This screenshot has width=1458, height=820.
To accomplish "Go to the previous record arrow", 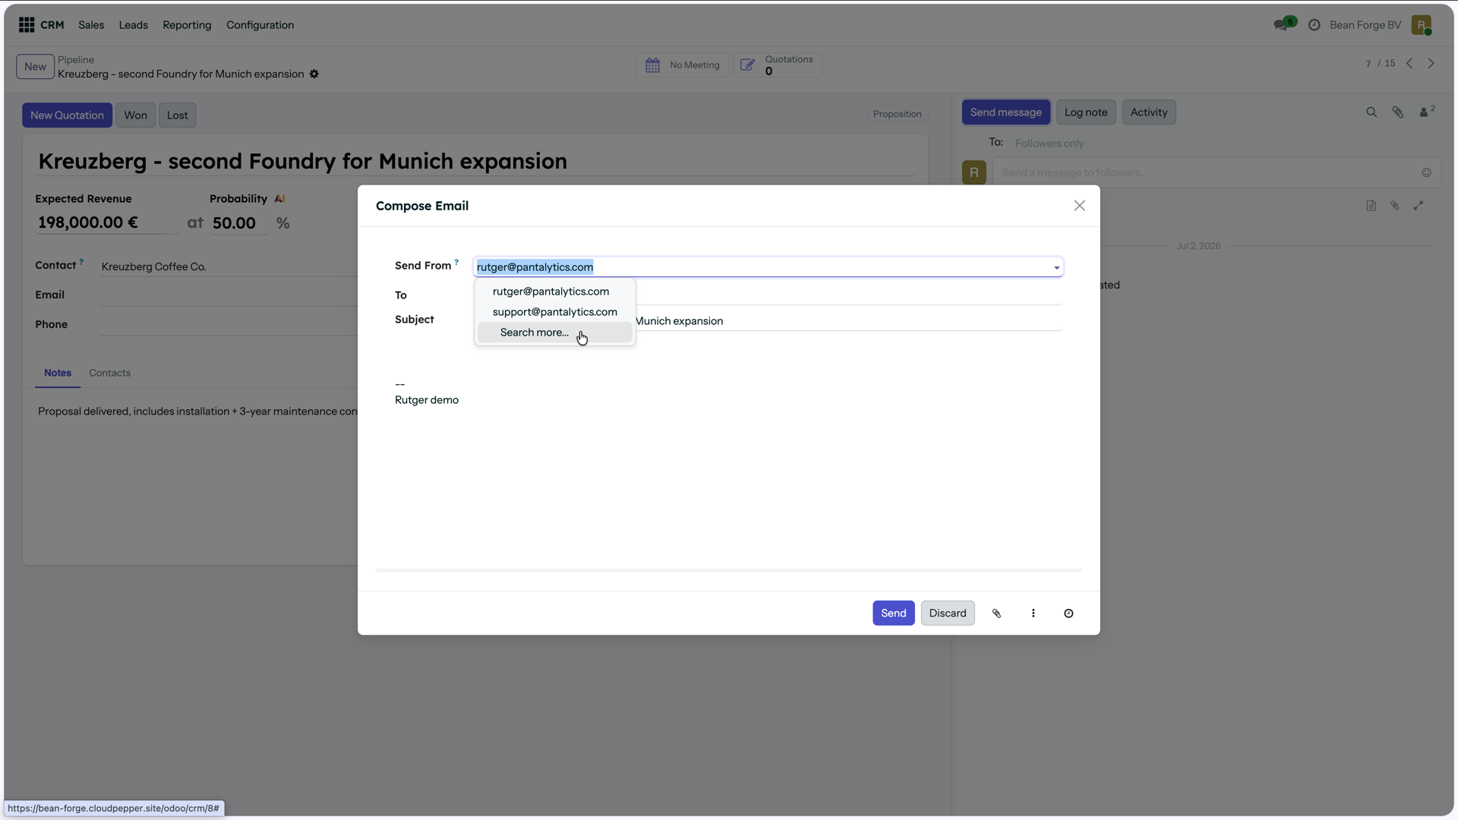I will coord(1409,64).
